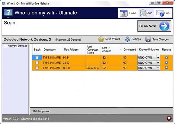Viewport: 175px width, 124px height.
Task: Edit TYPE IN NAME for MAC 34:23
Action: tap(52, 63)
